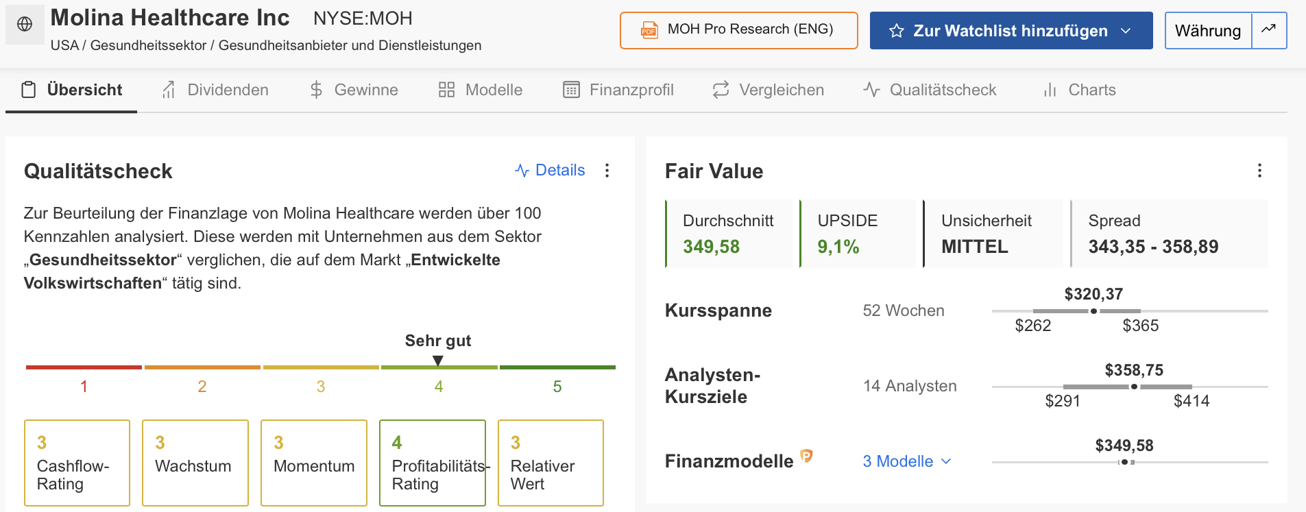
Task: Click the table icon of Finanzprofil
Action: [x=571, y=90]
